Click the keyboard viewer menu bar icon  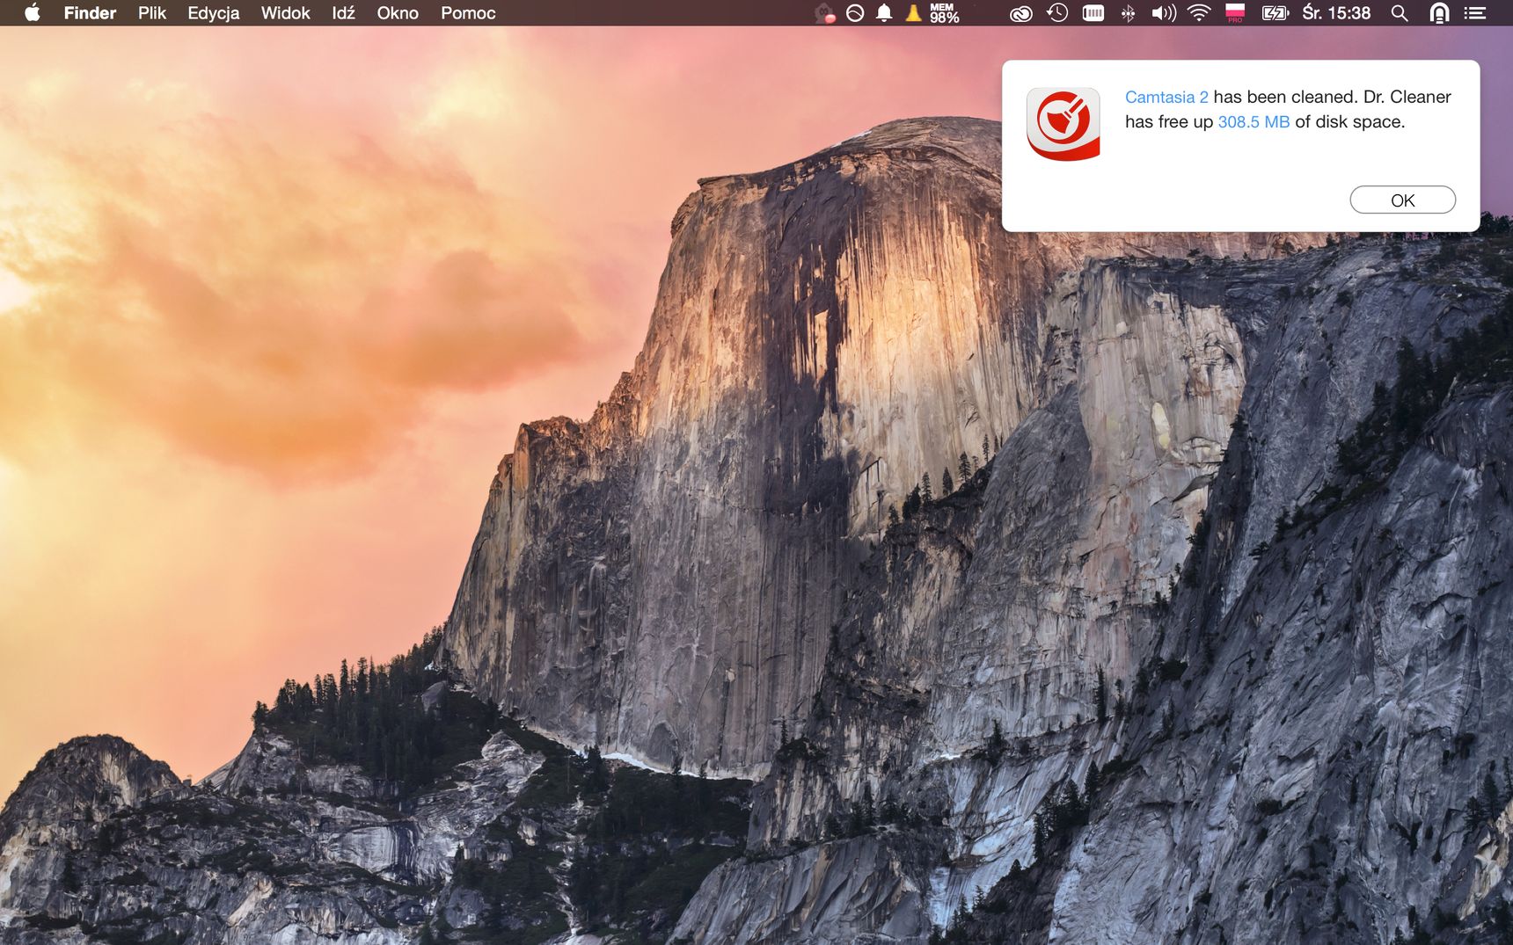coord(1093,12)
